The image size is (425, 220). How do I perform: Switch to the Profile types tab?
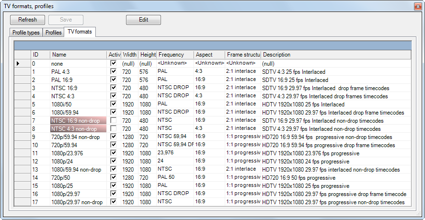pos(26,33)
